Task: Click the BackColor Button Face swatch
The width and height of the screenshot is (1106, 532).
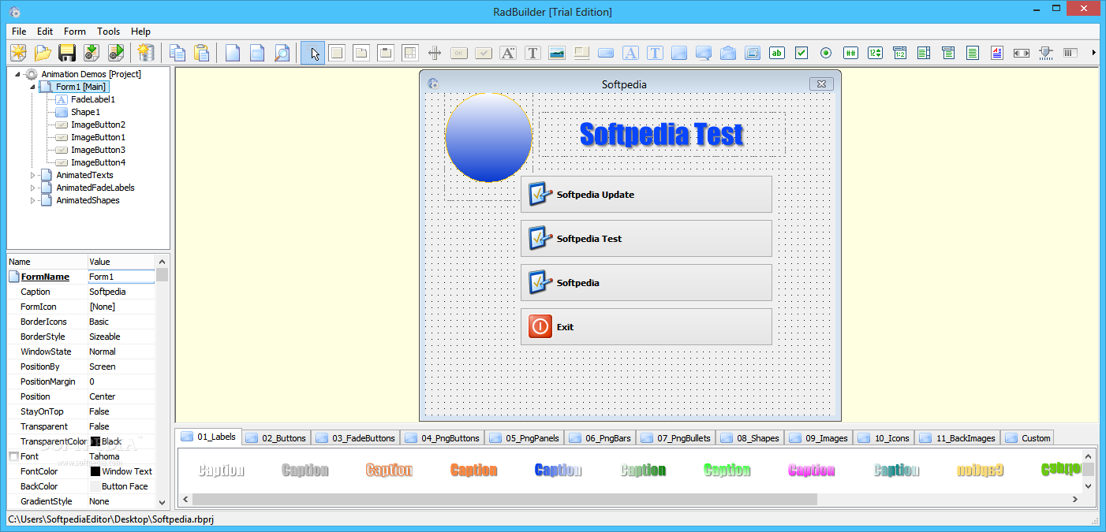Action: (95, 486)
